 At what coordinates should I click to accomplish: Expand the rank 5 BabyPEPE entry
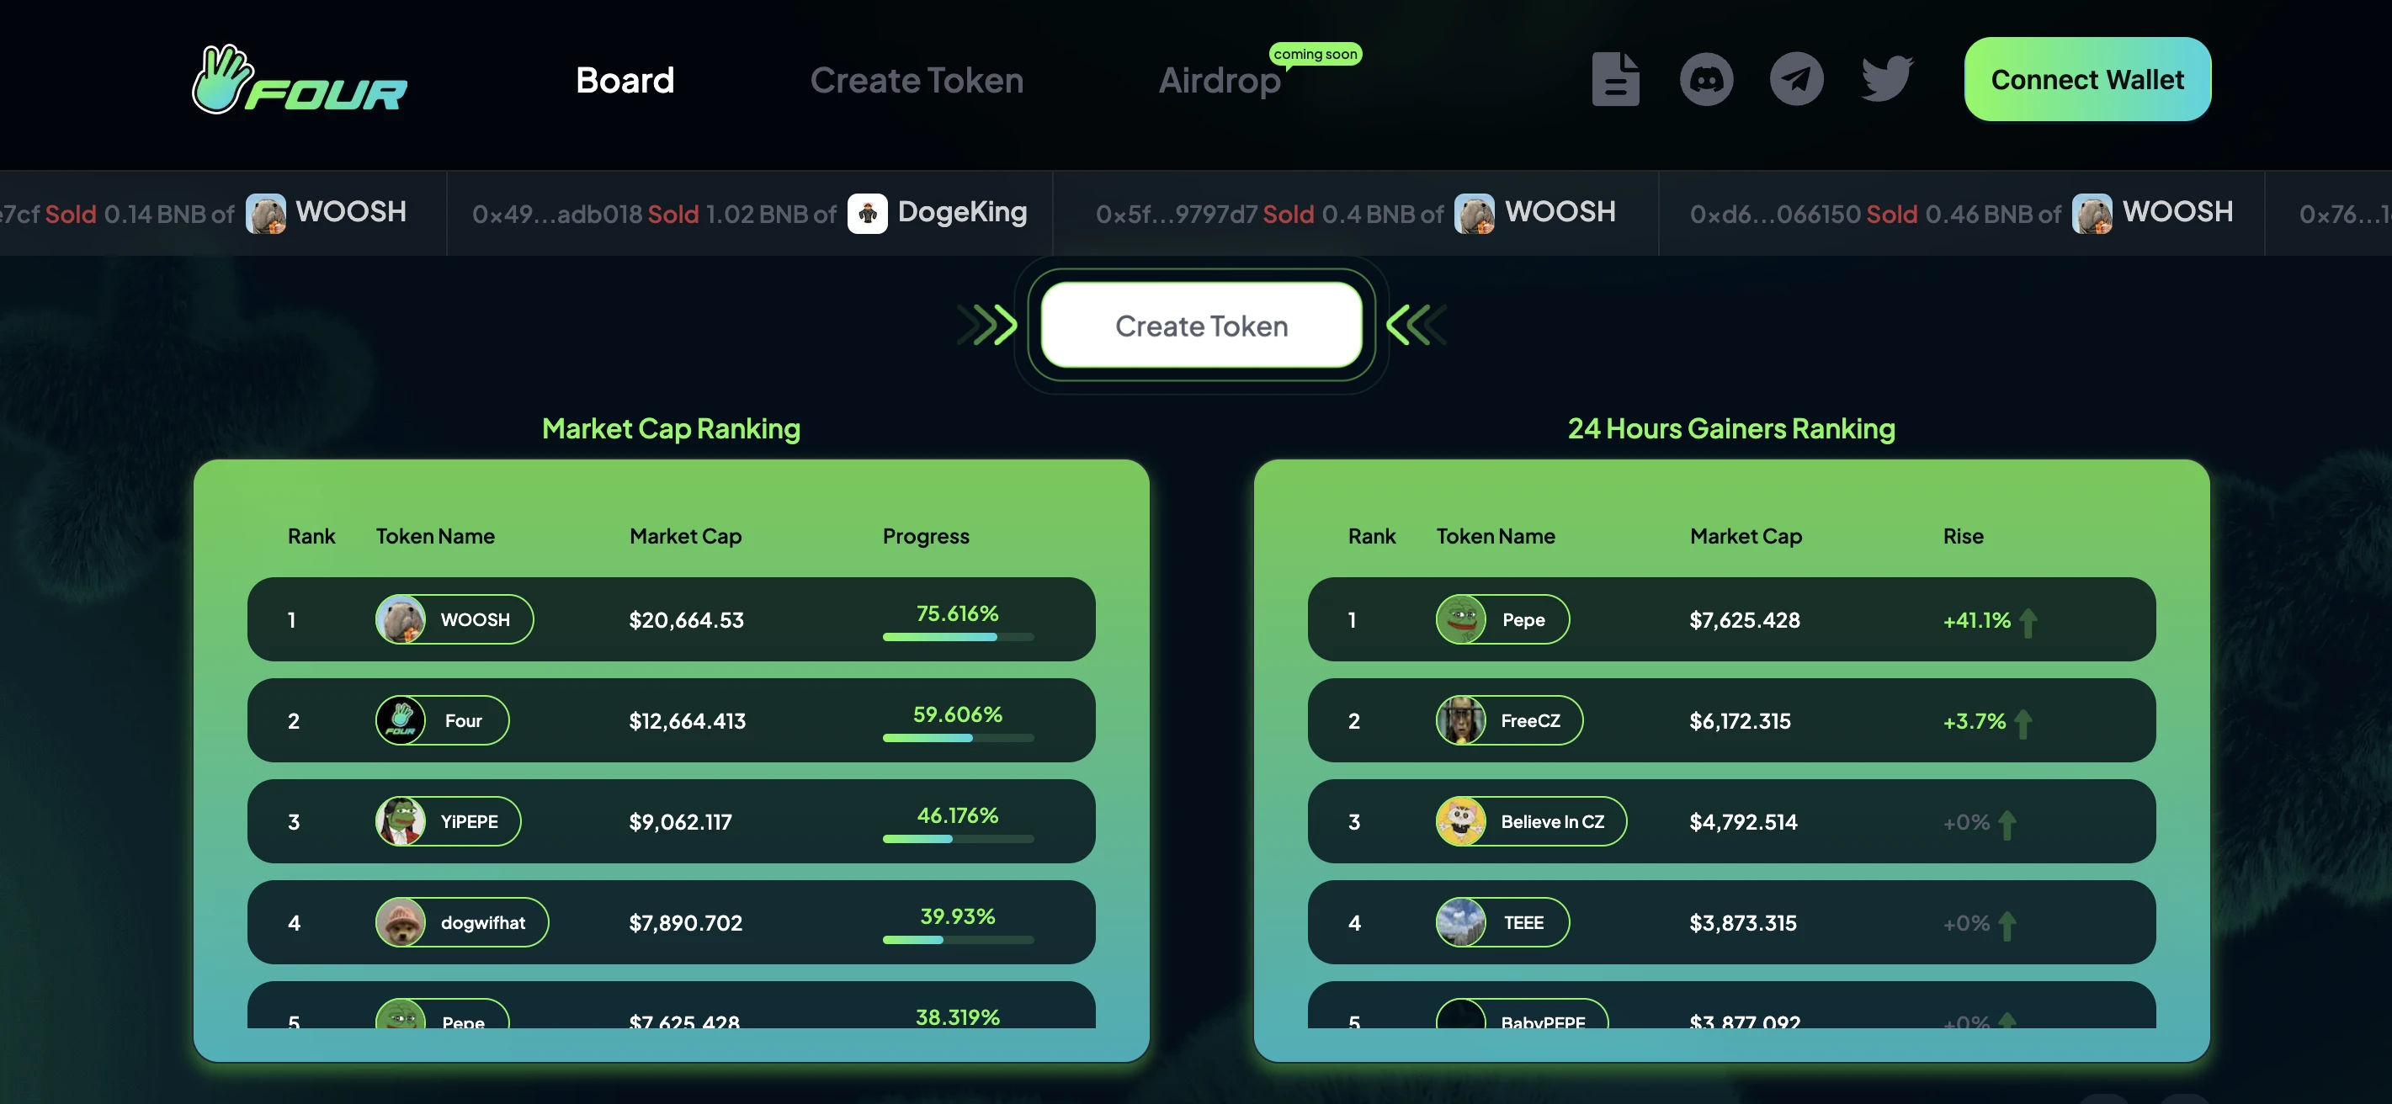pyautogui.click(x=1731, y=1020)
